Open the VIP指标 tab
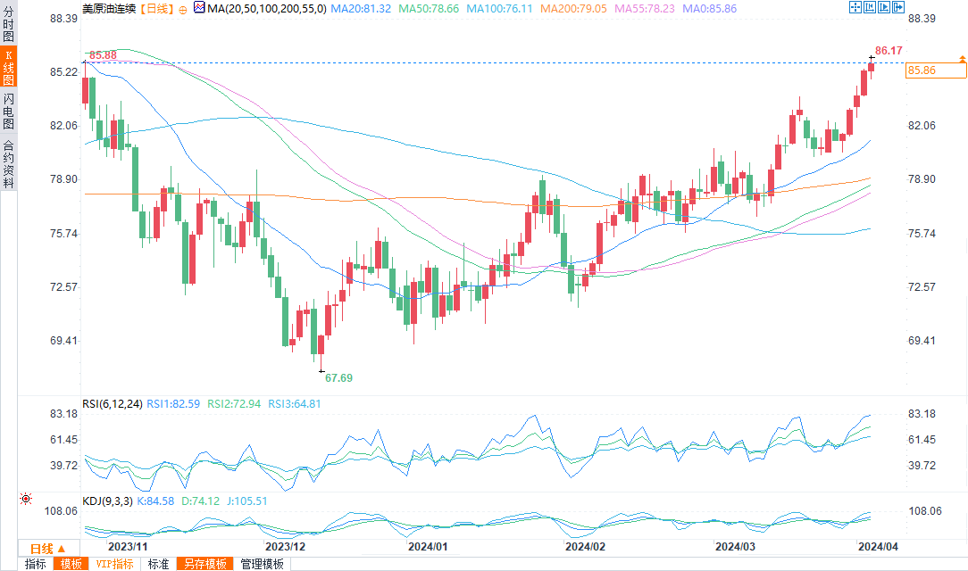The image size is (968, 571). point(114,564)
